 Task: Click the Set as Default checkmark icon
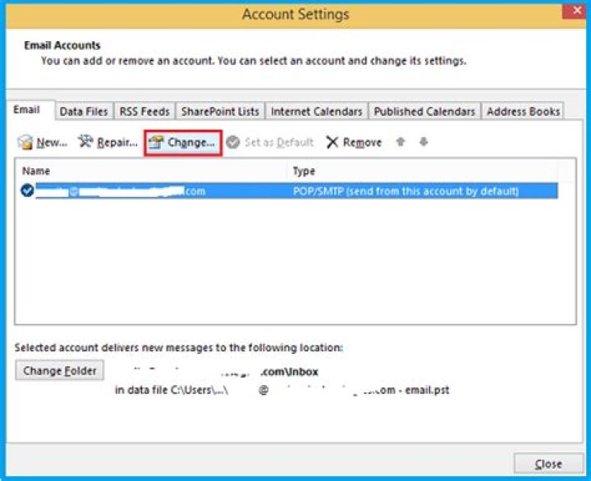[233, 142]
